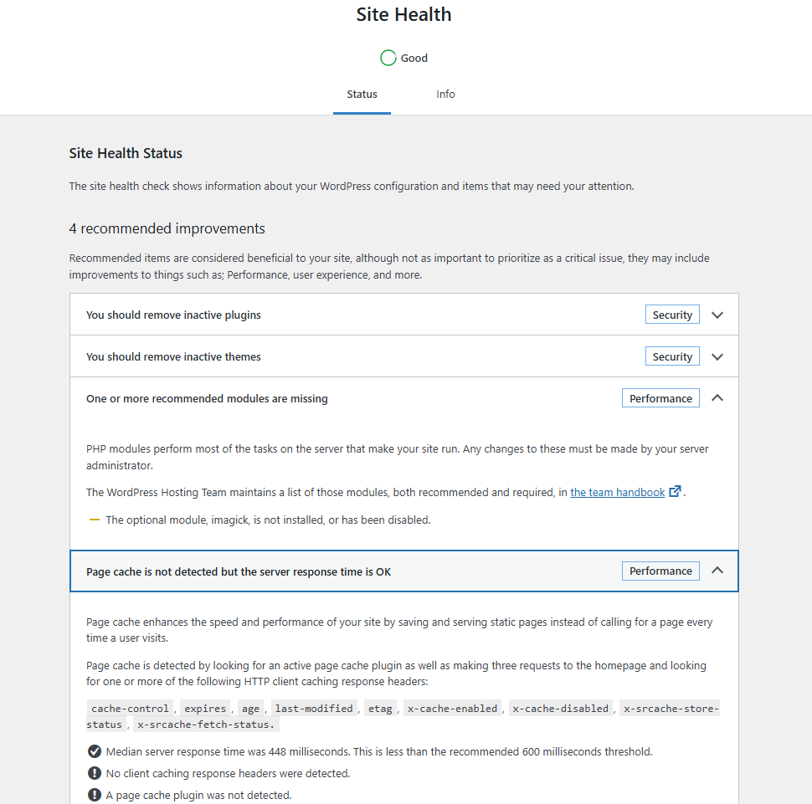This screenshot has height=804, width=812.
Task: Click the Security badge on inactive themes row
Action: 672,357
